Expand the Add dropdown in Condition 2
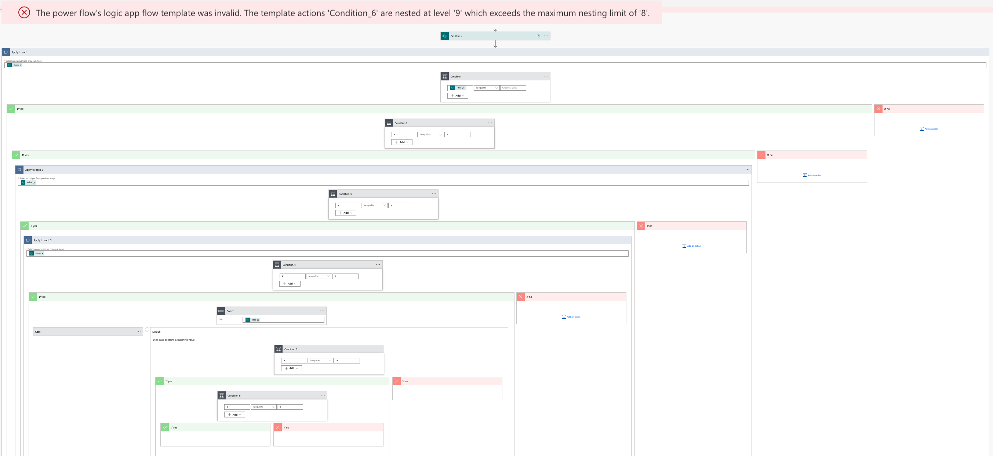 point(402,142)
